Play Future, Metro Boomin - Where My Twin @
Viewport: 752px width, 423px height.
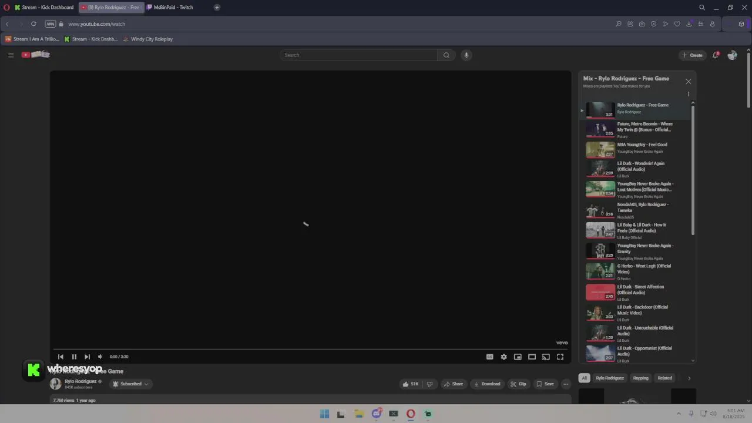(x=634, y=130)
